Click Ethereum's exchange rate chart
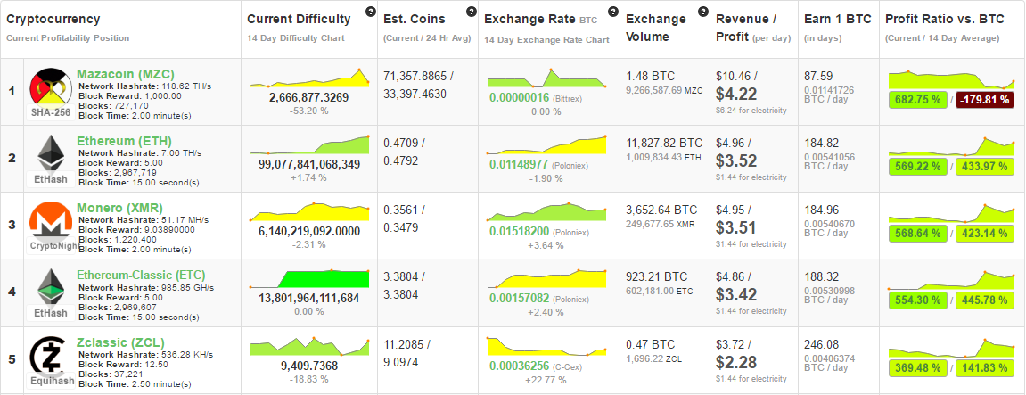This screenshot has width=1026, height=395. click(547, 145)
